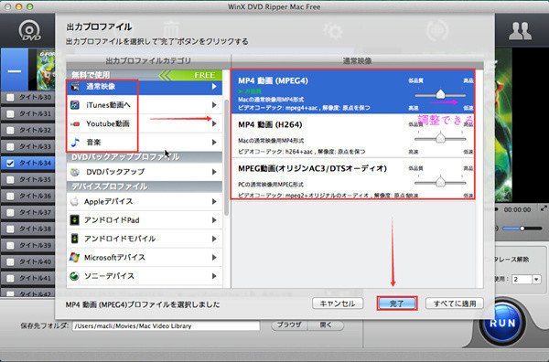Check the タイトル30 checkbox

10,97
